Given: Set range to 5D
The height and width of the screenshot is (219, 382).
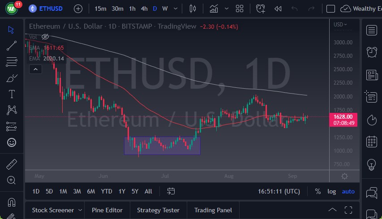Looking at the screenshot, I should (49, 192).
